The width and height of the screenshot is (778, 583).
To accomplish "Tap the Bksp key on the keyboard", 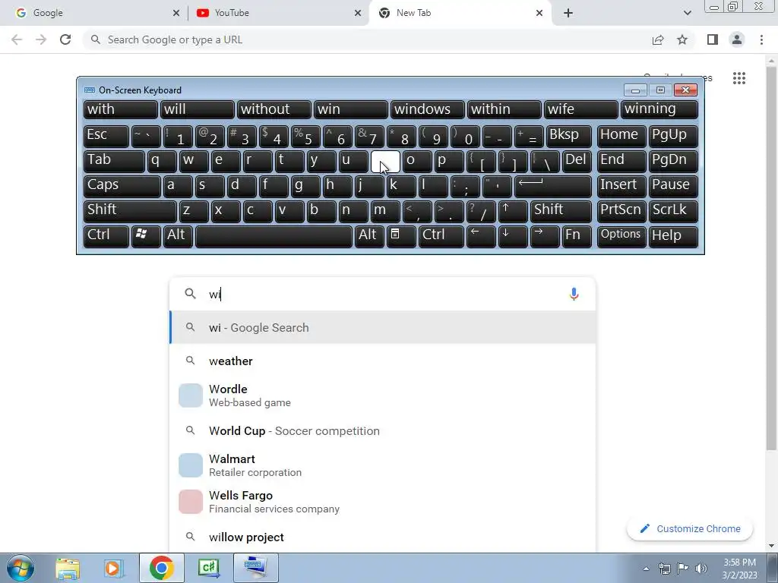I will tap(568, 136).
